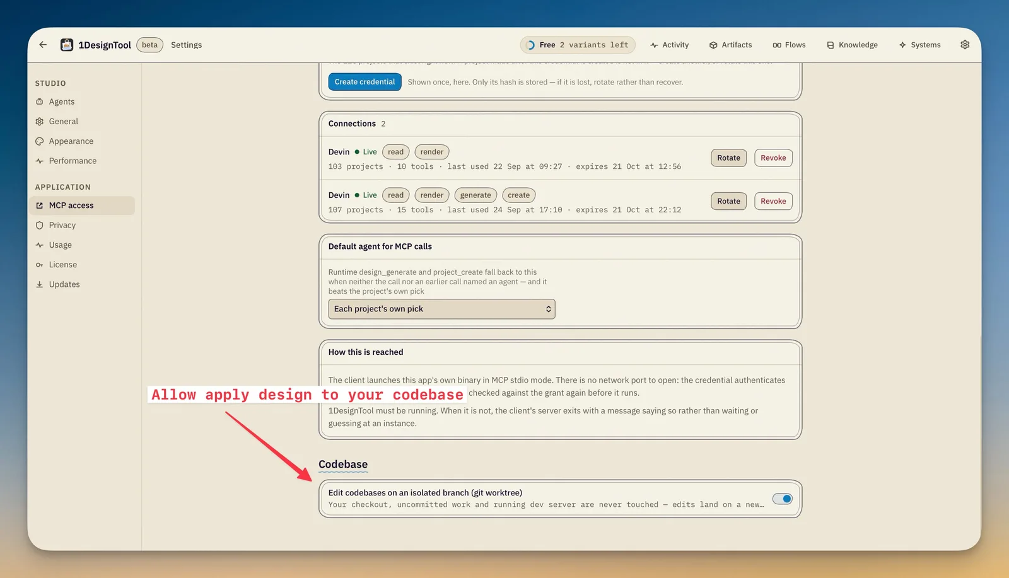Open the settings gear icon in header

coord(965,45)
